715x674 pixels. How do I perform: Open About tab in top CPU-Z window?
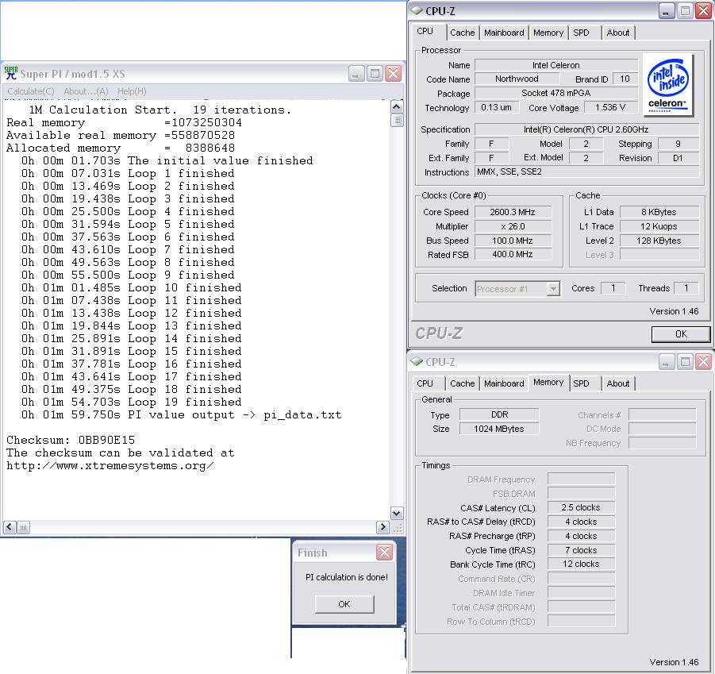pyautogui.click(x=618, y=33)
